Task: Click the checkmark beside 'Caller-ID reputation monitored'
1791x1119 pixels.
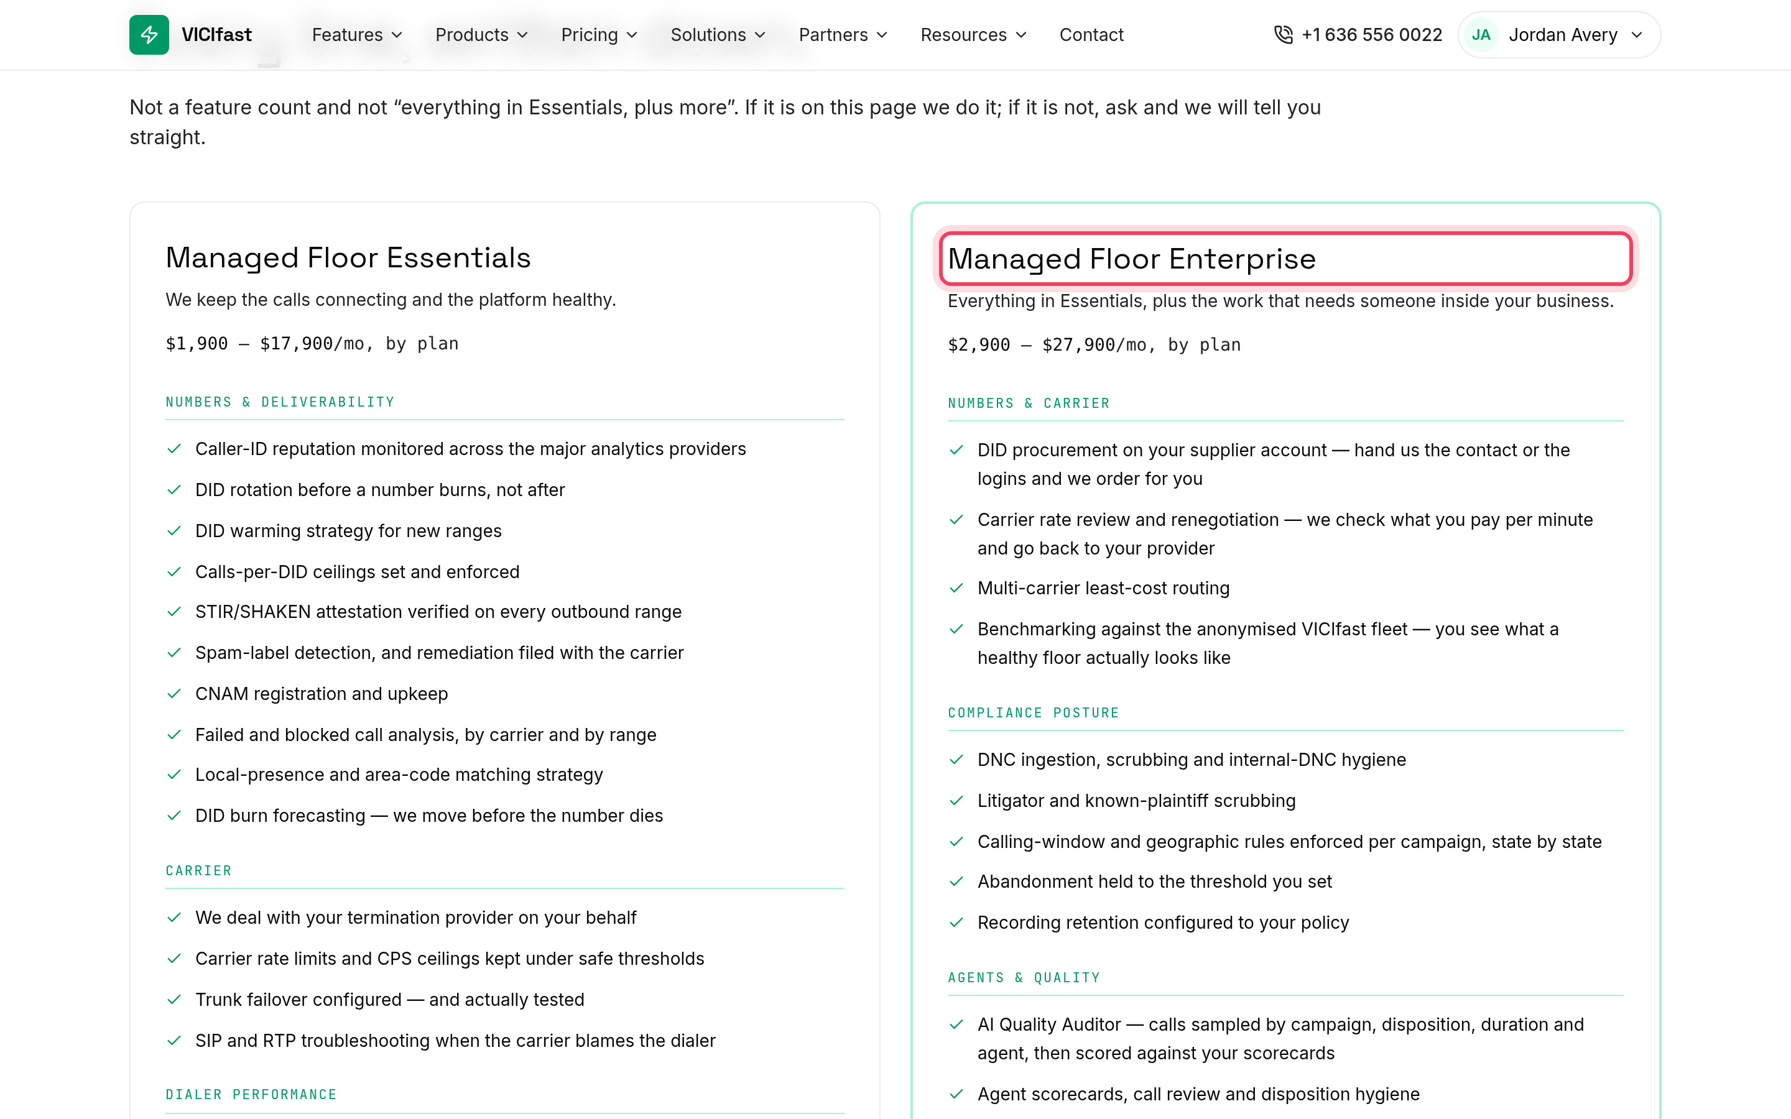Action: 174,449
